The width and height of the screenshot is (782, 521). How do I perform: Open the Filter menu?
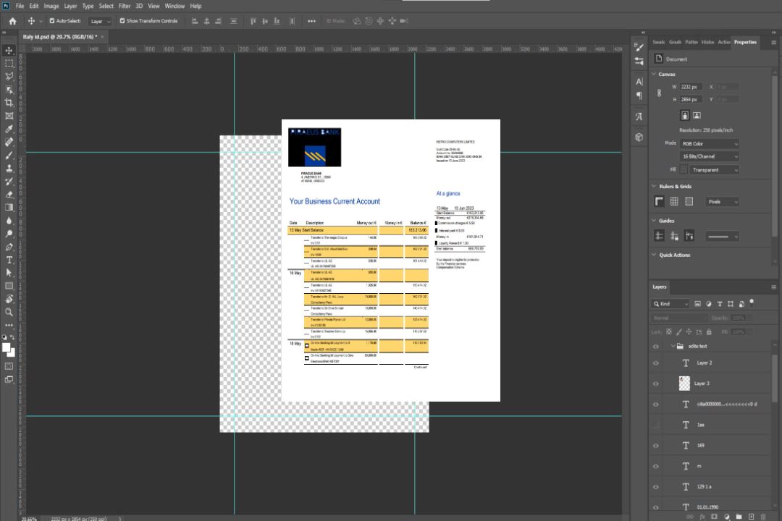point(125,6)
